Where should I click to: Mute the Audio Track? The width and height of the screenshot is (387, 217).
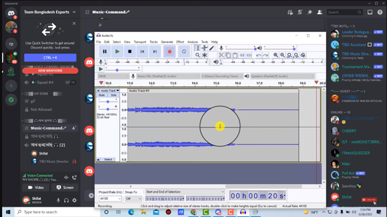pos(102,95)
